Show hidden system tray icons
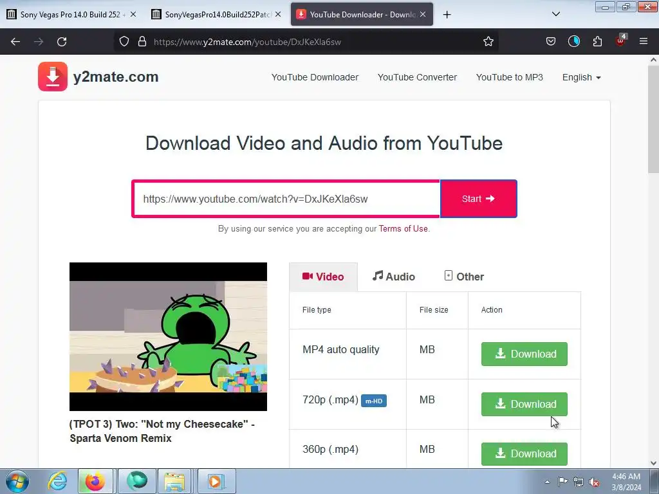This screenshot has height=494, width=659. (547, 482)
